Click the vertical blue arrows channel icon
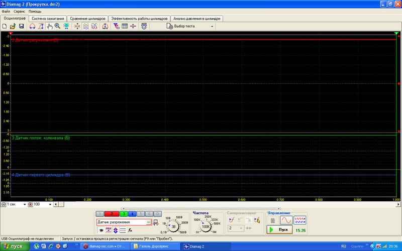 click(116, 230)
